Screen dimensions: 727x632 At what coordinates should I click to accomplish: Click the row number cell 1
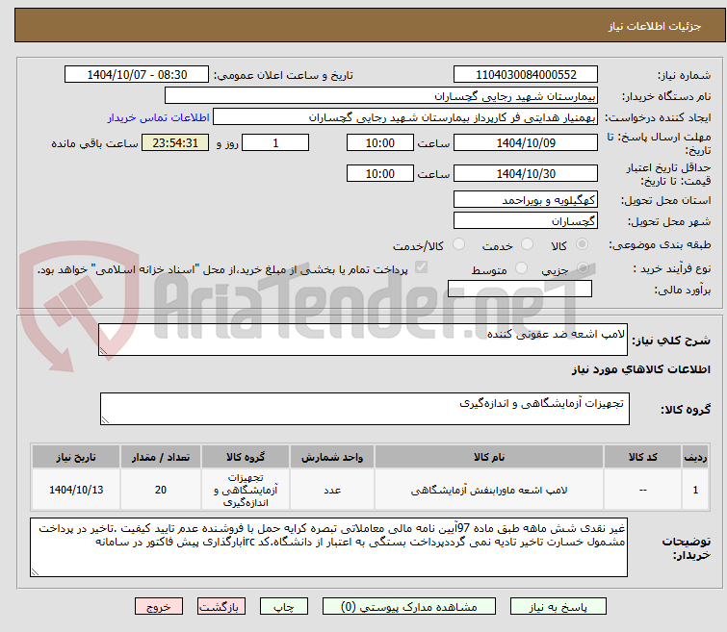pyautogui.click(x=695, y=490)
